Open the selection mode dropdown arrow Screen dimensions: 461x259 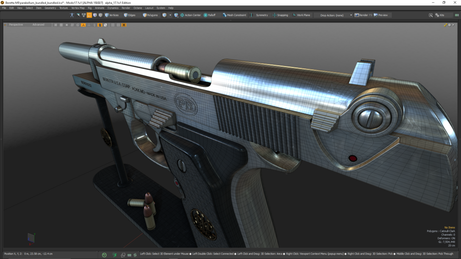[170, 15]
